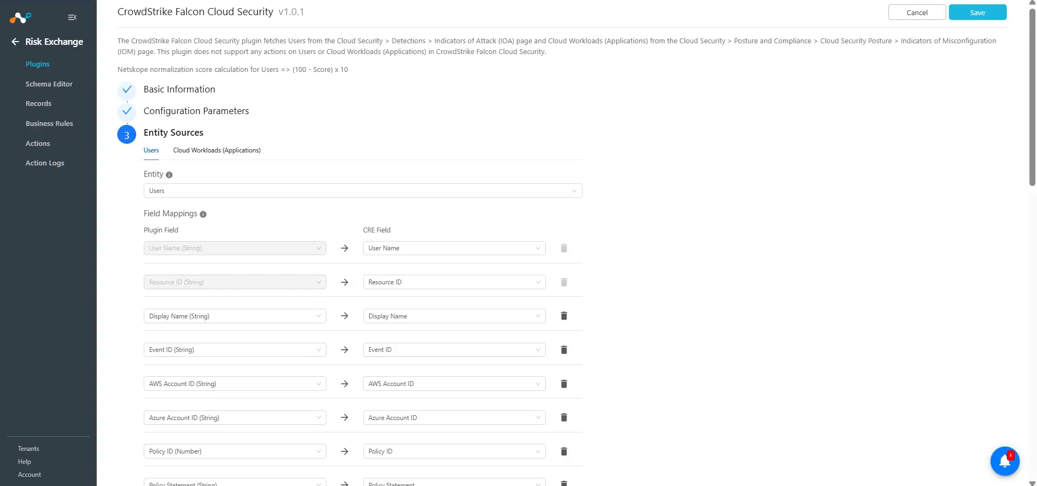Open Azure Account ID (String) plugin dropdown
The width and height of the screenshot is (1037, 486).
(x=235, y=418)
